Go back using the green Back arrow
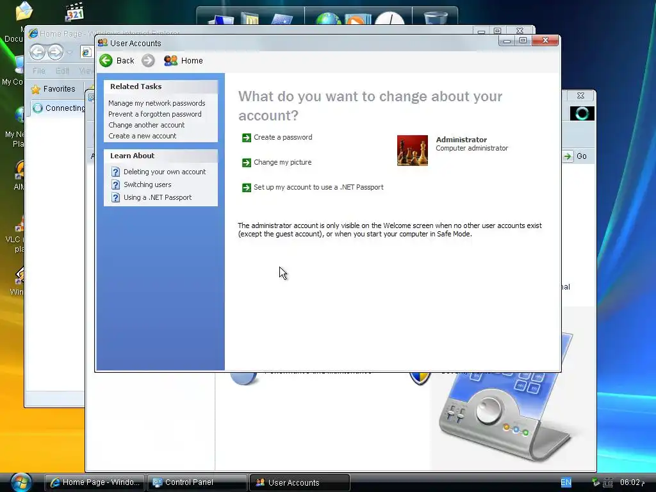Image resolution: width=656 pixels, height=492 pixels. pyautogui.click(x=106, y=61)
